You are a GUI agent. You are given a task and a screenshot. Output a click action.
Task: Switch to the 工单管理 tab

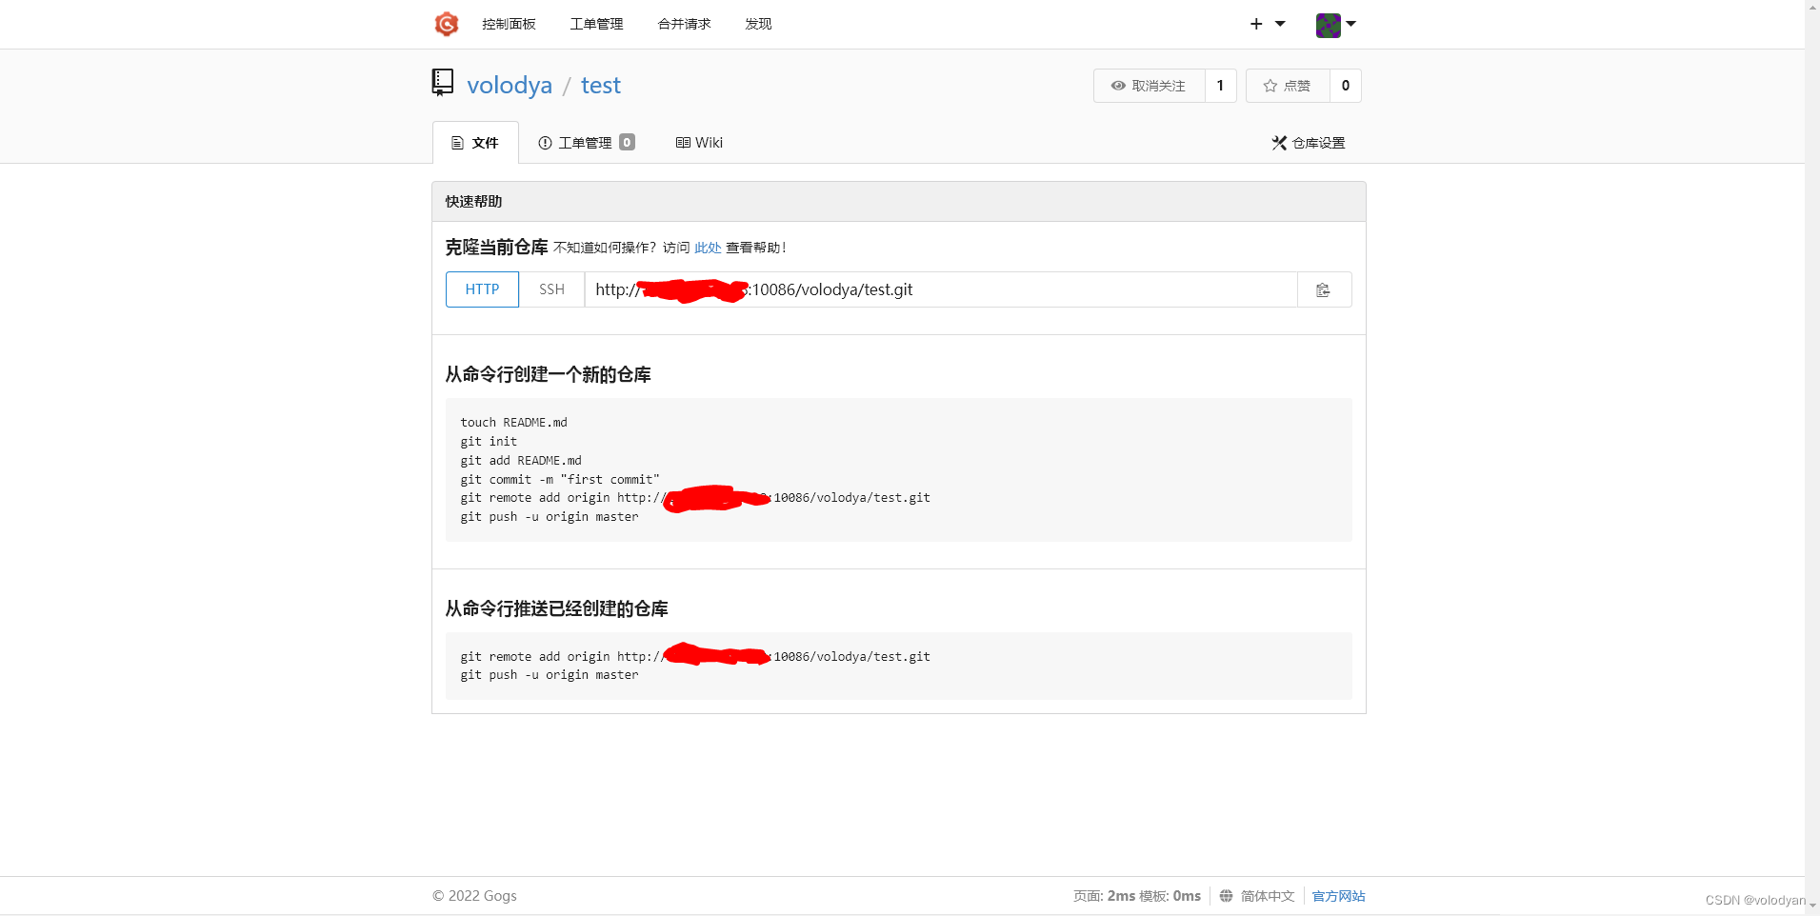(584, 143)
